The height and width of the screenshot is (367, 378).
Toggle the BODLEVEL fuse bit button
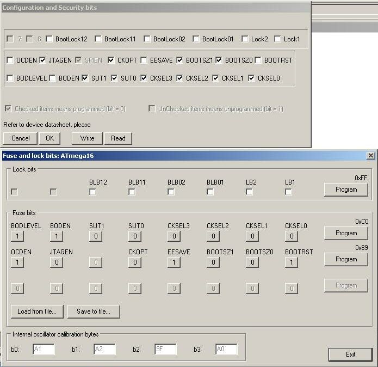pos(17,236)
